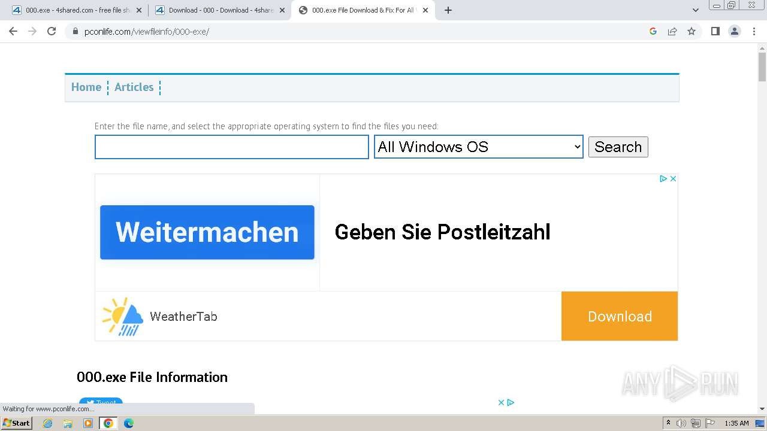Go back to the previous page

point(13,31)
